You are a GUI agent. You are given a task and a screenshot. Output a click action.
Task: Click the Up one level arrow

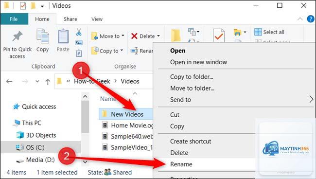(48, 81)
